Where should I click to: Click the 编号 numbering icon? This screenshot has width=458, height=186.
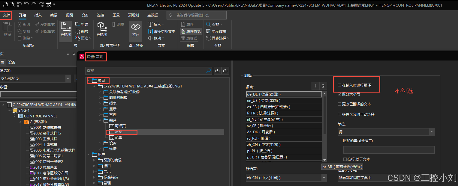(77, 31)
